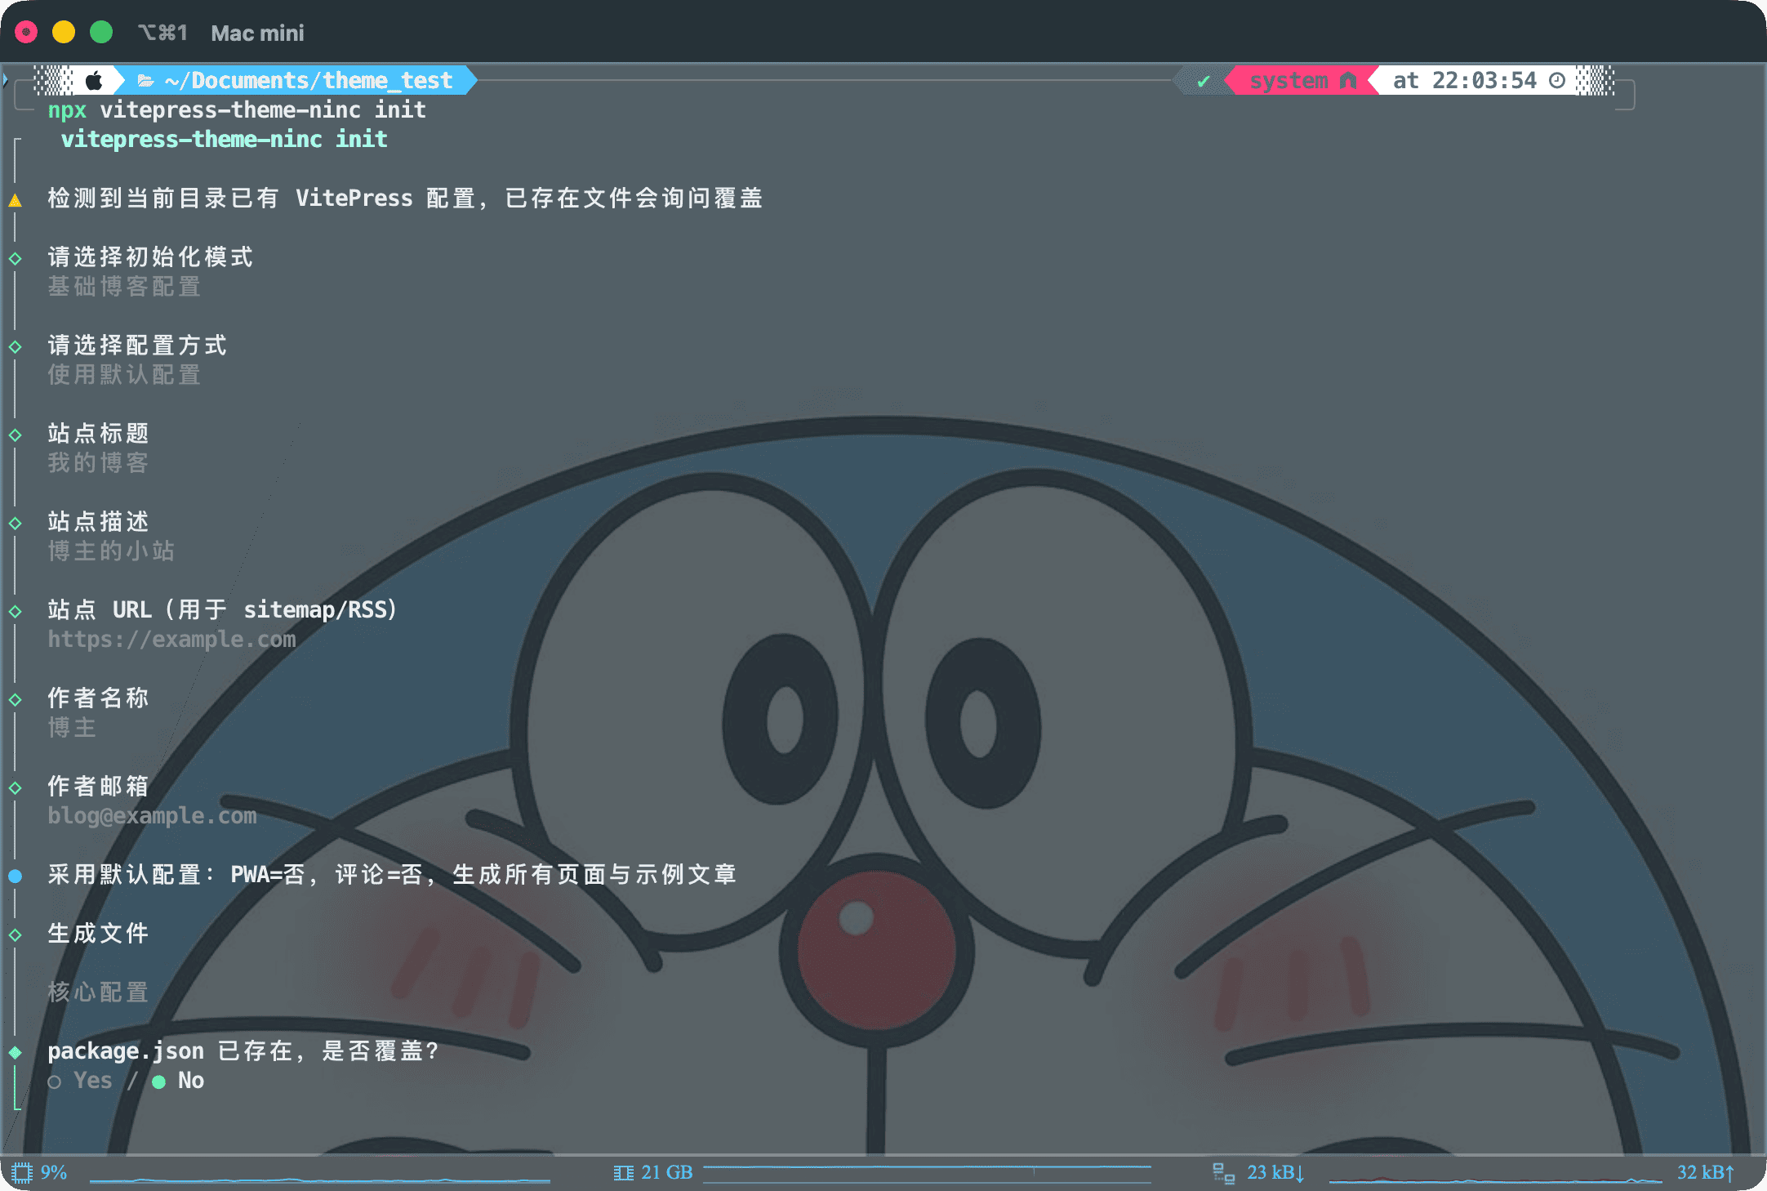This screenshot has height=1191, width=1767.
Task: Click the yellow warning triangle icon
Action: [15, 200]
